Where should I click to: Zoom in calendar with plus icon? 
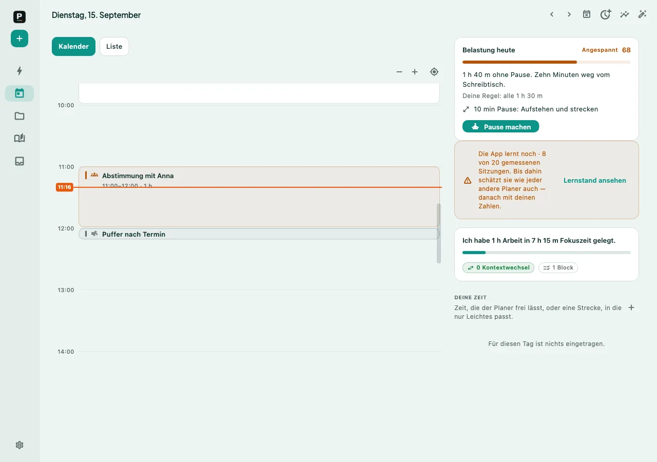coord(415,72)
